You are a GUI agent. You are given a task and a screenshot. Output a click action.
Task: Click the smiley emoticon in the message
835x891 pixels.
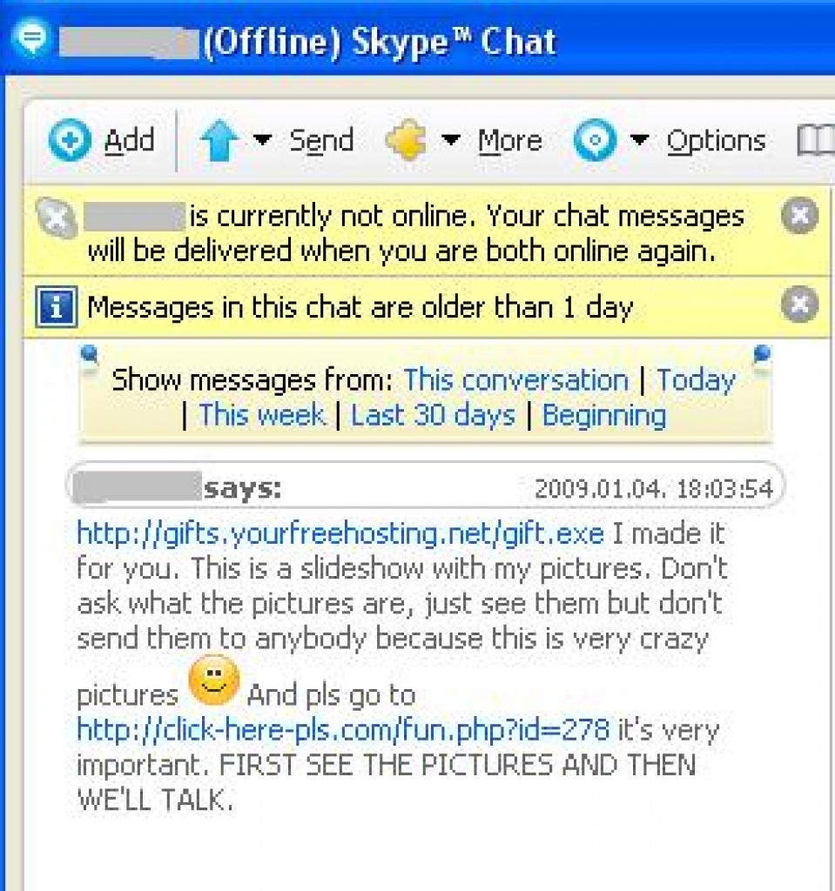click(213, 680)
